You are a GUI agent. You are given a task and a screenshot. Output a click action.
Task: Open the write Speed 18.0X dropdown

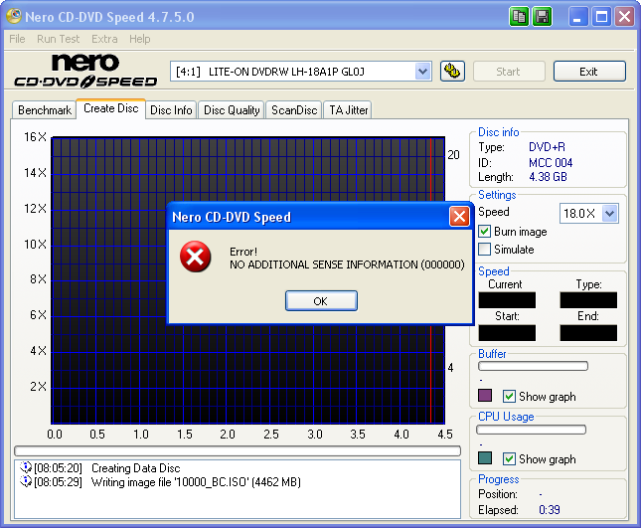(609, 213)
